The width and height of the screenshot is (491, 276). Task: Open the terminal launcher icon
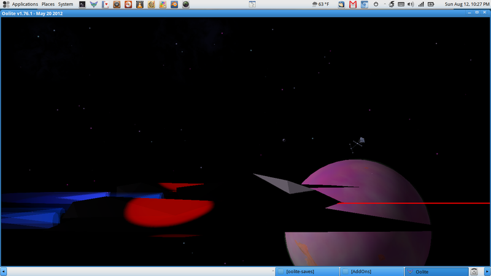click(82, 4)
